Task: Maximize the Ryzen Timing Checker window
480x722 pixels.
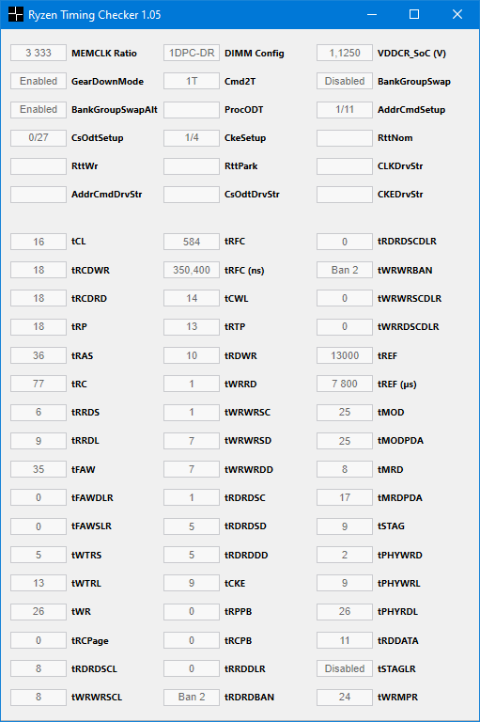Action: [x=414, y=14]
